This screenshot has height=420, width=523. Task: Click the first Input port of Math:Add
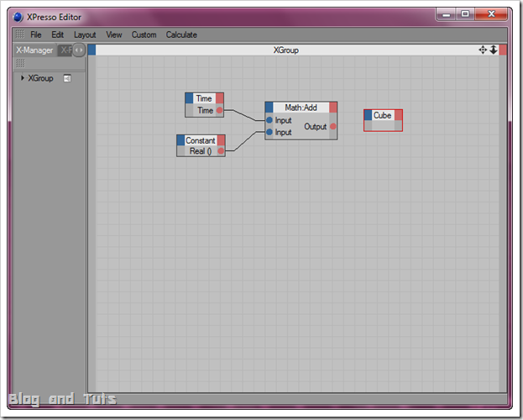click(x=269, y=120)
